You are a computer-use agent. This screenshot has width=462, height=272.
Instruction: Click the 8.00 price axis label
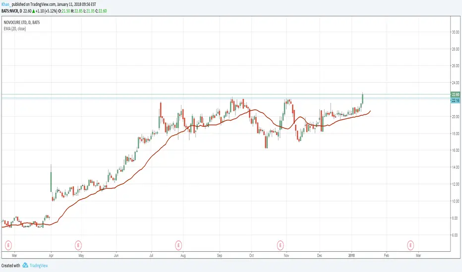click(x=456, y=218)
